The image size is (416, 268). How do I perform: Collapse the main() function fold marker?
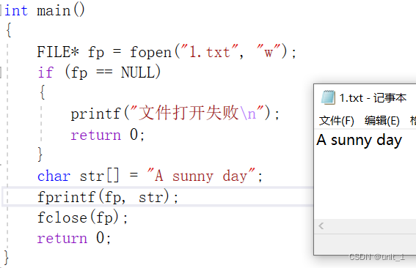pos(1,10)
